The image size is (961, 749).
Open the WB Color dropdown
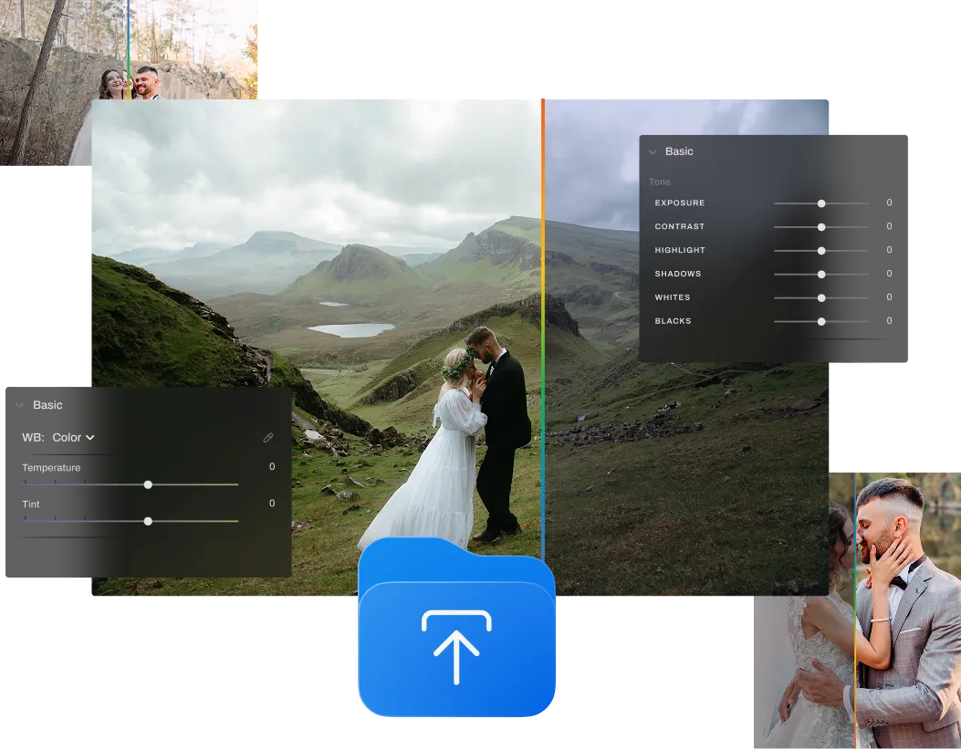[x=73, y=438]
